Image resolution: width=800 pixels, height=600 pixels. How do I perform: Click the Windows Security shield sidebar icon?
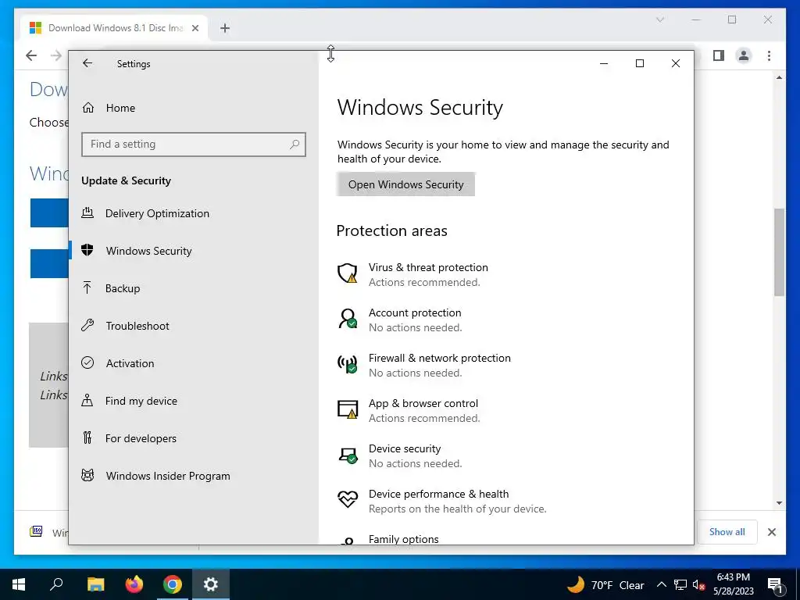[x=87, y=250]
